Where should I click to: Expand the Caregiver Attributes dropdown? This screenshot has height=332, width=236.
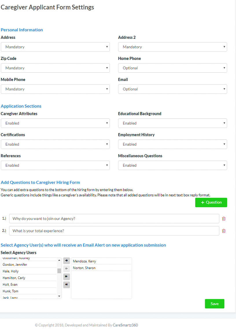[55, 123]
